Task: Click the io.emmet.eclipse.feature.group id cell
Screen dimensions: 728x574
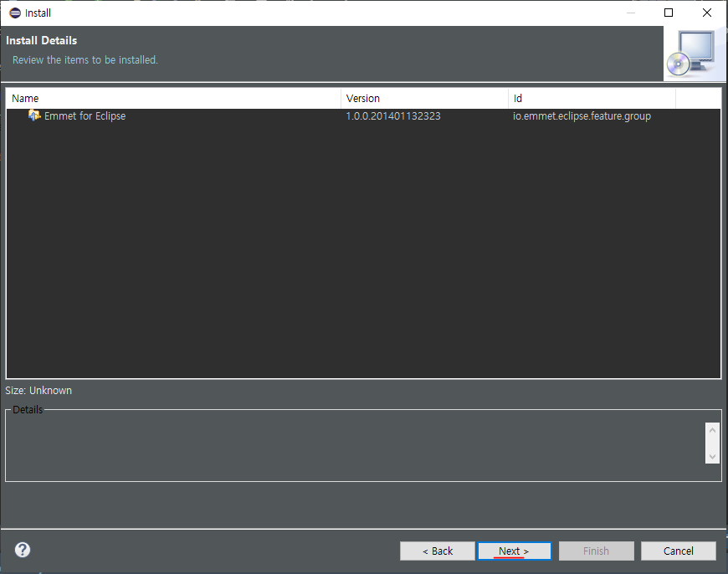Action: point(582,116)
